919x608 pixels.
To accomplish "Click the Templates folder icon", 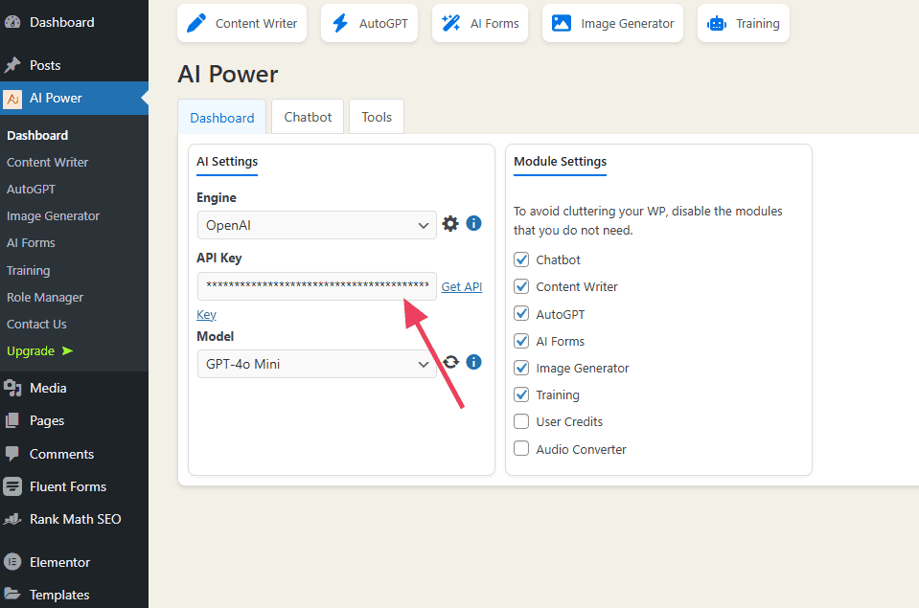I will pyautogui.click(x=12, y=594).
